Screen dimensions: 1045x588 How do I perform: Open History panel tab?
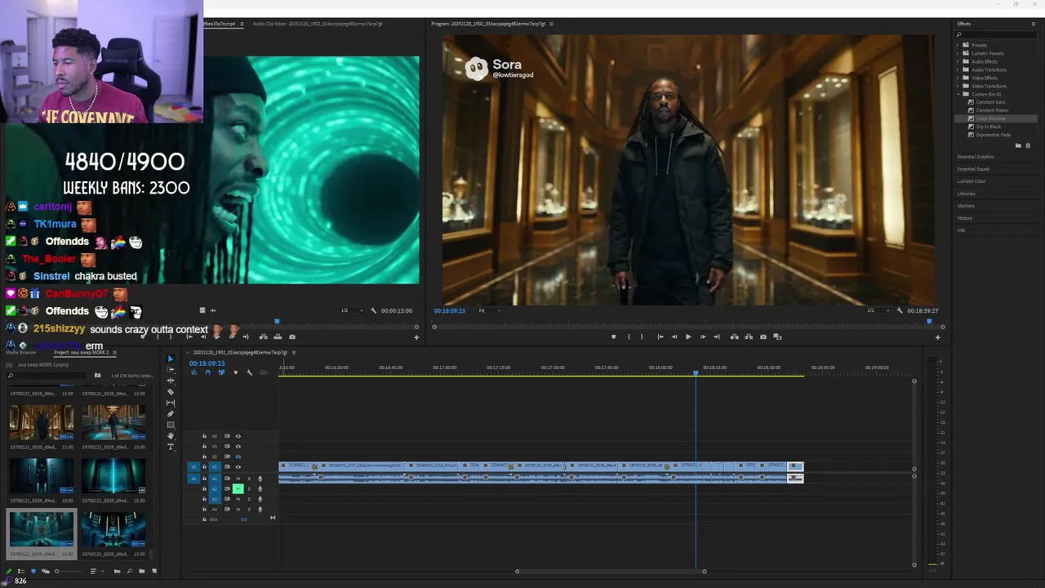(965, 218)
